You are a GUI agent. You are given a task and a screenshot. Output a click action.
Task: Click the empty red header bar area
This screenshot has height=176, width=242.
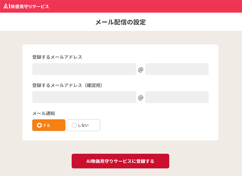coord(151,6)
